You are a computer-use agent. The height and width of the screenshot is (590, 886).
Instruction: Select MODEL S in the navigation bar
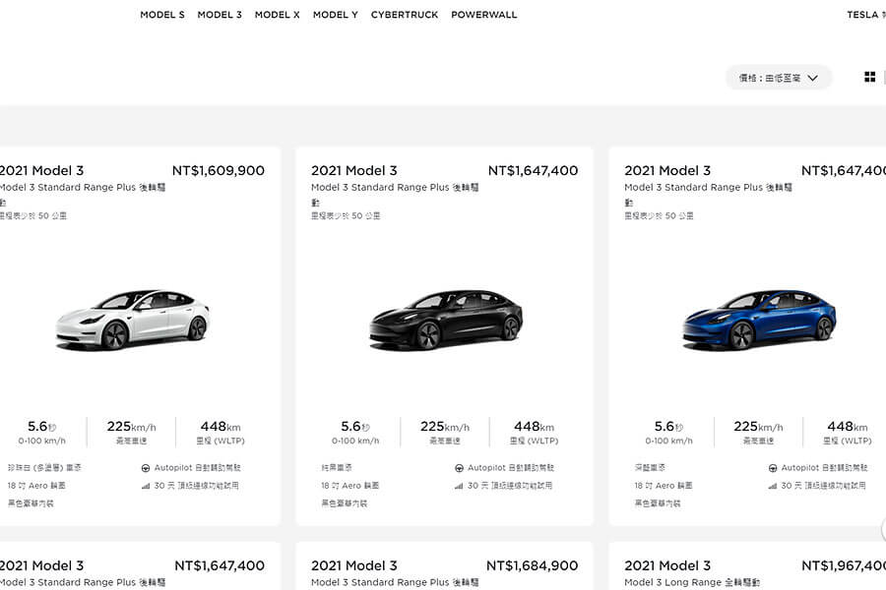pyautogui.click(x=161, y=15)
